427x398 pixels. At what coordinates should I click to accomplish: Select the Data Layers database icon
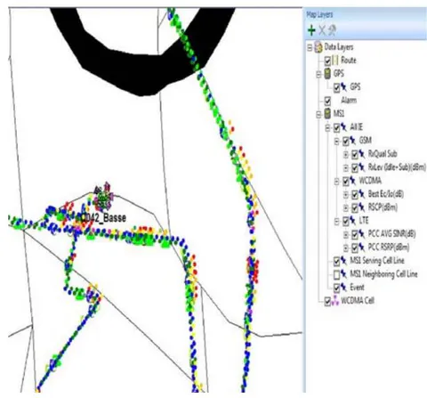(318, 47)
